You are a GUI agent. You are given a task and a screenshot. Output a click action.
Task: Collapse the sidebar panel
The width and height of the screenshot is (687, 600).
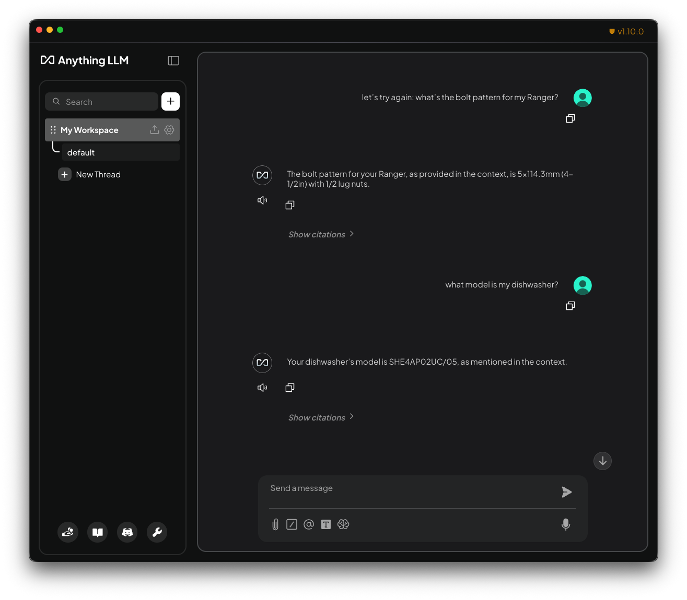pos(173,61)
